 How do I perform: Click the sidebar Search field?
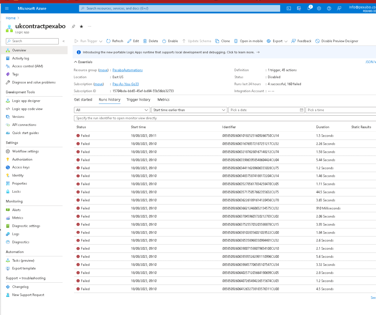(x=32, y=41)
